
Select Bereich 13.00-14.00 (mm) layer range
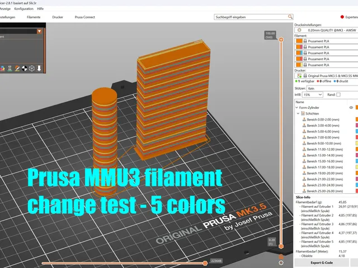pyautogui.click(x=324, y=155)
